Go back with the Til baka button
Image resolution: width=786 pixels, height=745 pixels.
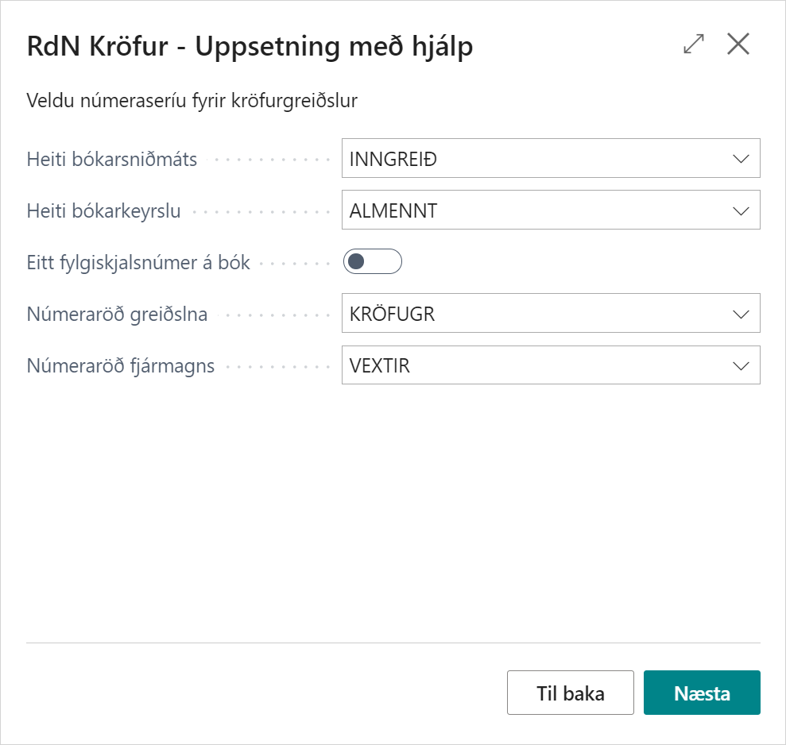coord(570,693)
